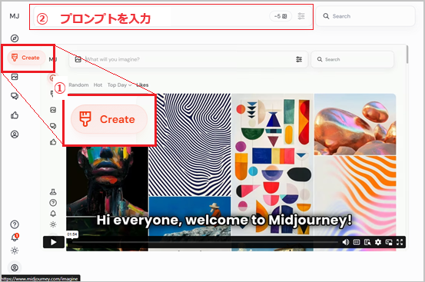The image size is (425, 282).
Task: Open thumbs-up icon in video's inner sidebar
Action: (x=53, y=142)
